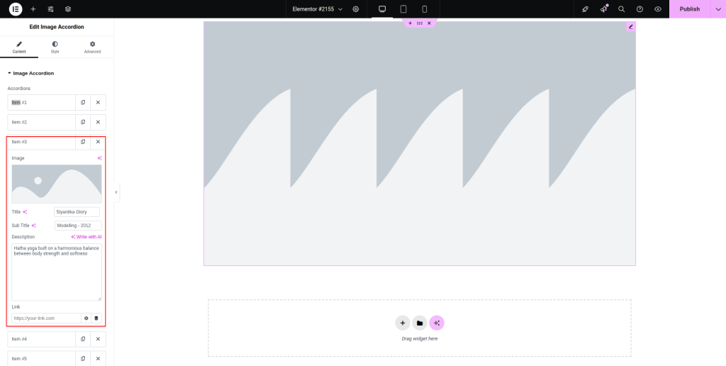Screen dimensions: 726x366
Task: Expand accordion Item #1
Action: (x=41, y=102)
